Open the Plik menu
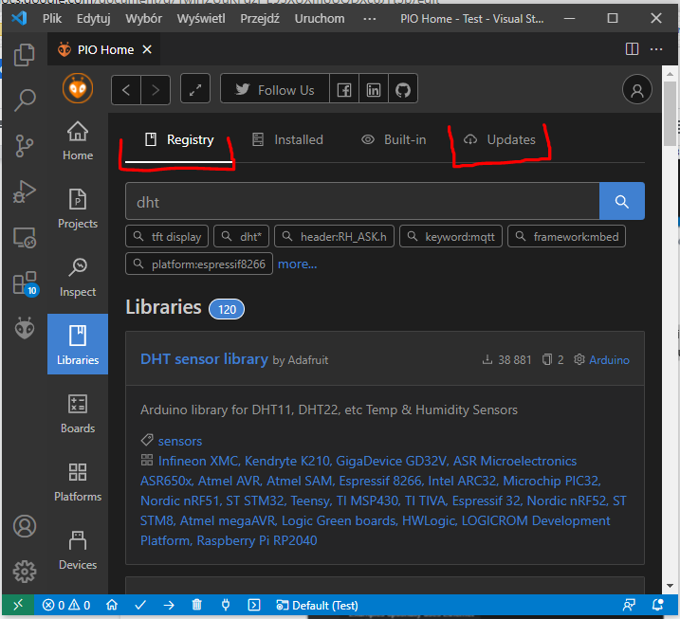 pyautogui.click(x=52, y=19)
